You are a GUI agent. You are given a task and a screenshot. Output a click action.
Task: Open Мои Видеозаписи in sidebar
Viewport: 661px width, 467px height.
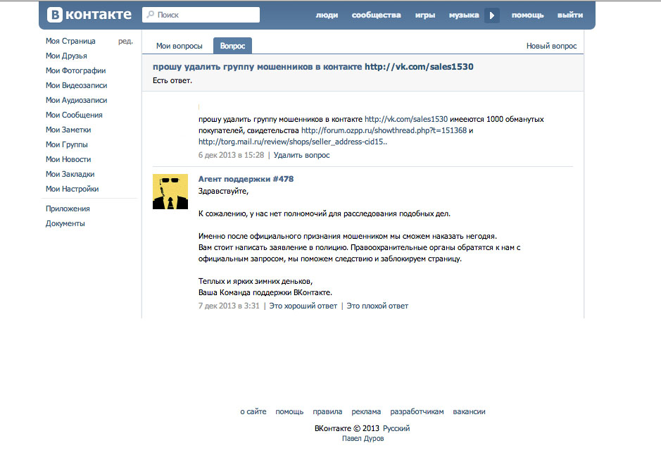(x=76, y=85)
